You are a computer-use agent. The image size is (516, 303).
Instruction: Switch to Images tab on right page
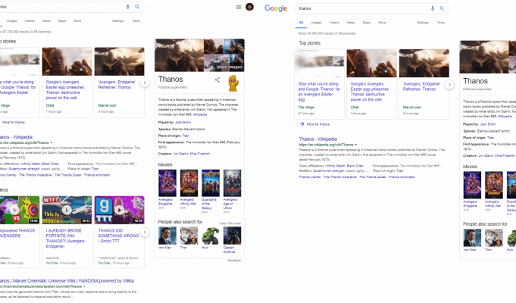(x=316, y=23)
